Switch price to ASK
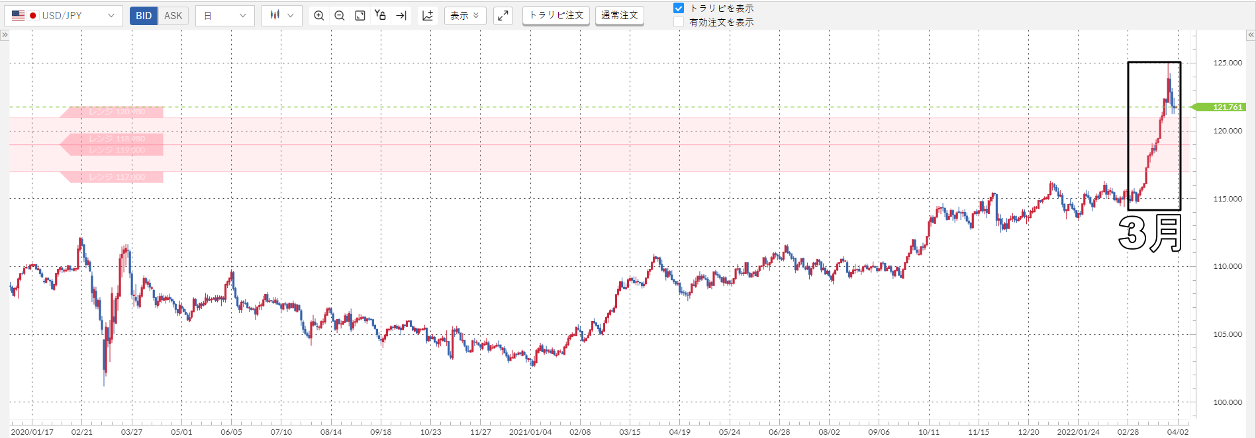The image size is (1256, 438). (x=173, y=15)
